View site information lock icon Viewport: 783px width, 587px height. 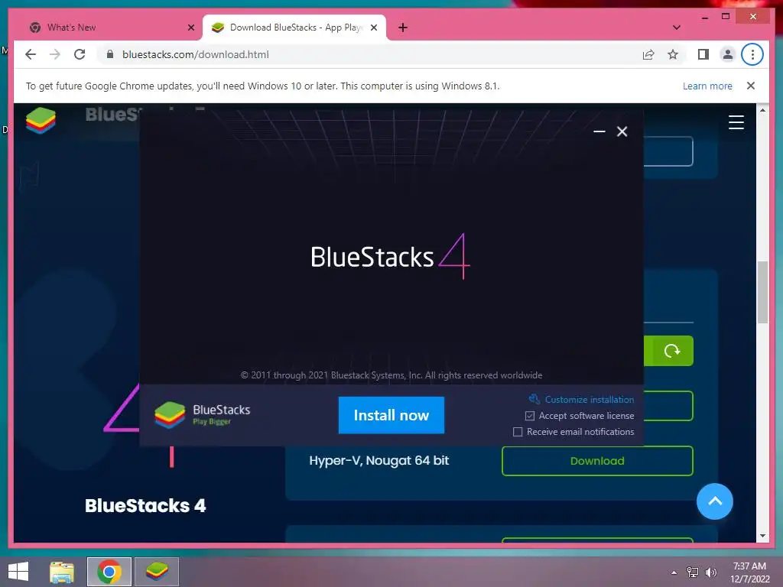110,54
